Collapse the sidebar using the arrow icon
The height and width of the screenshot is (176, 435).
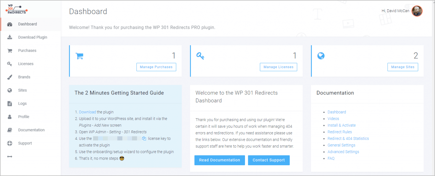9,156
